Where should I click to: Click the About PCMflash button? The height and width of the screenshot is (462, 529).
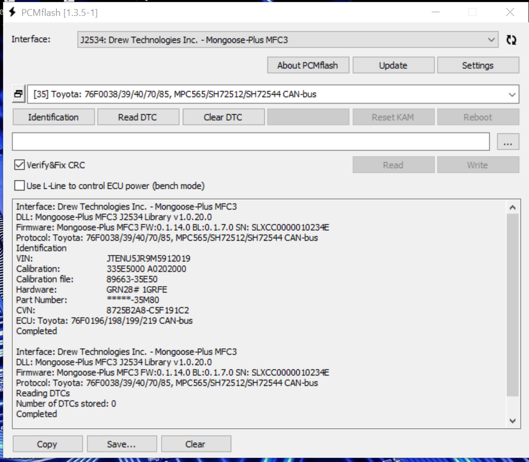pos(308,65)
